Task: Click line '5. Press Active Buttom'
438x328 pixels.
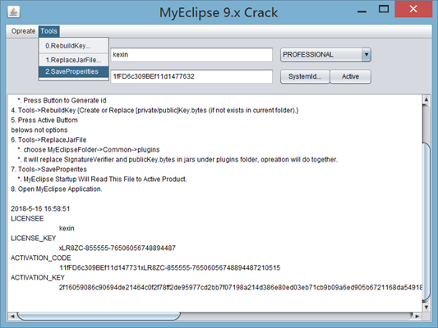Action: pos(44,120)
